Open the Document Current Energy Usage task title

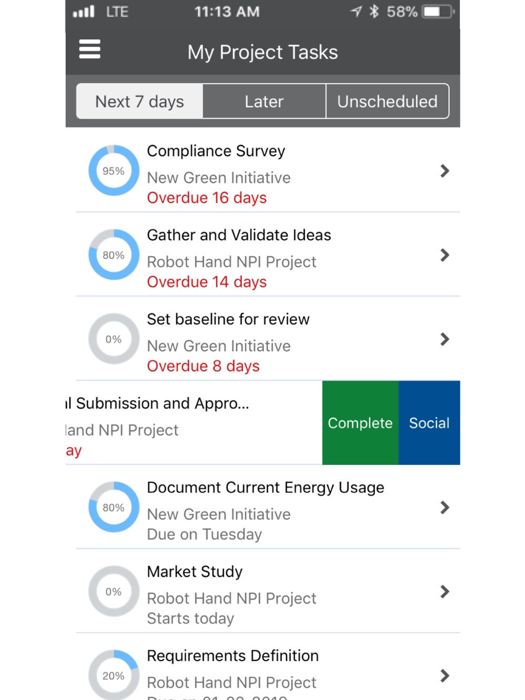coord(266,487)
